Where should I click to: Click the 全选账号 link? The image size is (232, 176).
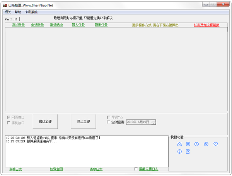click(38, 25)
